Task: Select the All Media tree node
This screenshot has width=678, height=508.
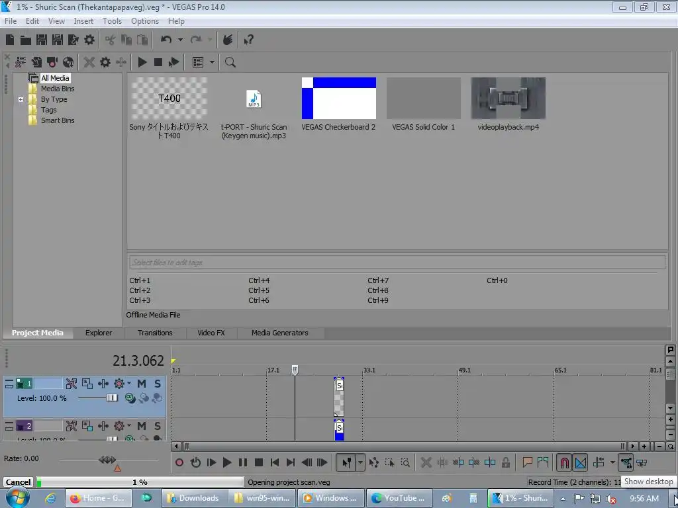Action: click(x=55, y=78)
